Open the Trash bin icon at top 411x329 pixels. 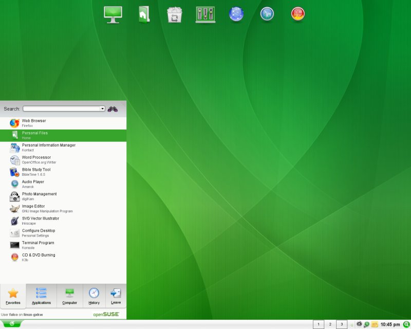tap(175, 15)
